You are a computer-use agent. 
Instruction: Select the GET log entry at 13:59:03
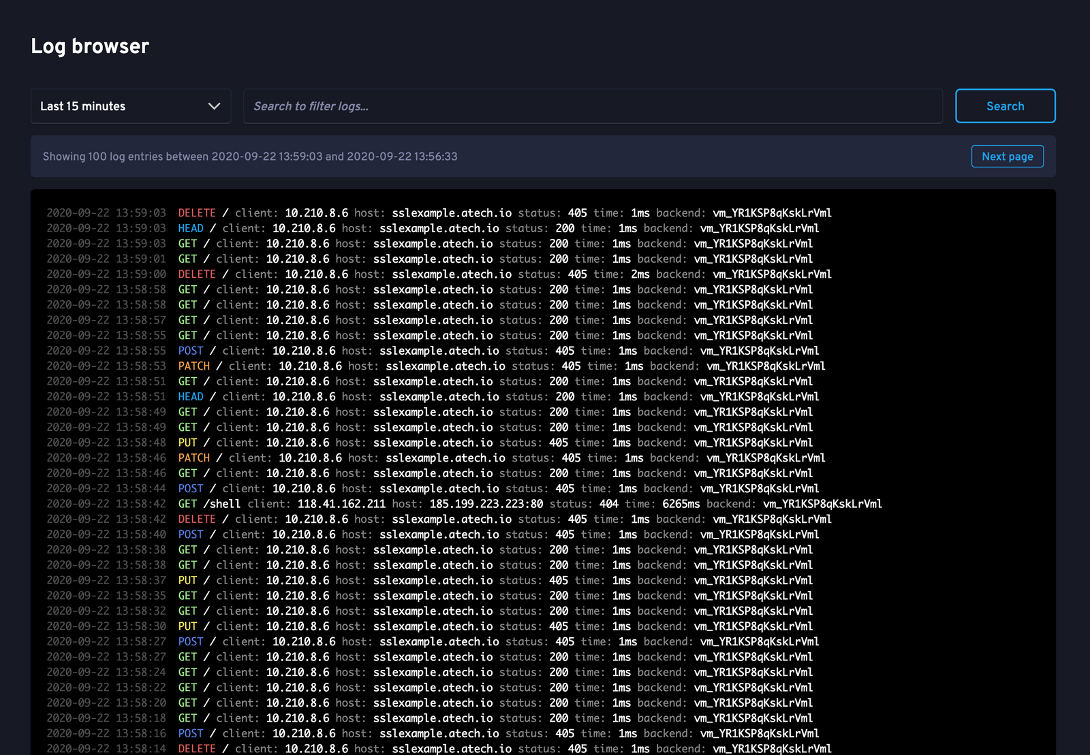[x=430, y=244]
